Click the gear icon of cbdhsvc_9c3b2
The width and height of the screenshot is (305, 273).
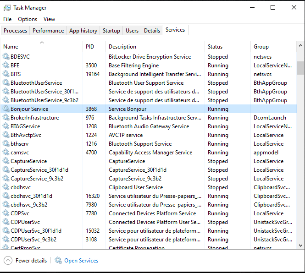tap(6, 205)
